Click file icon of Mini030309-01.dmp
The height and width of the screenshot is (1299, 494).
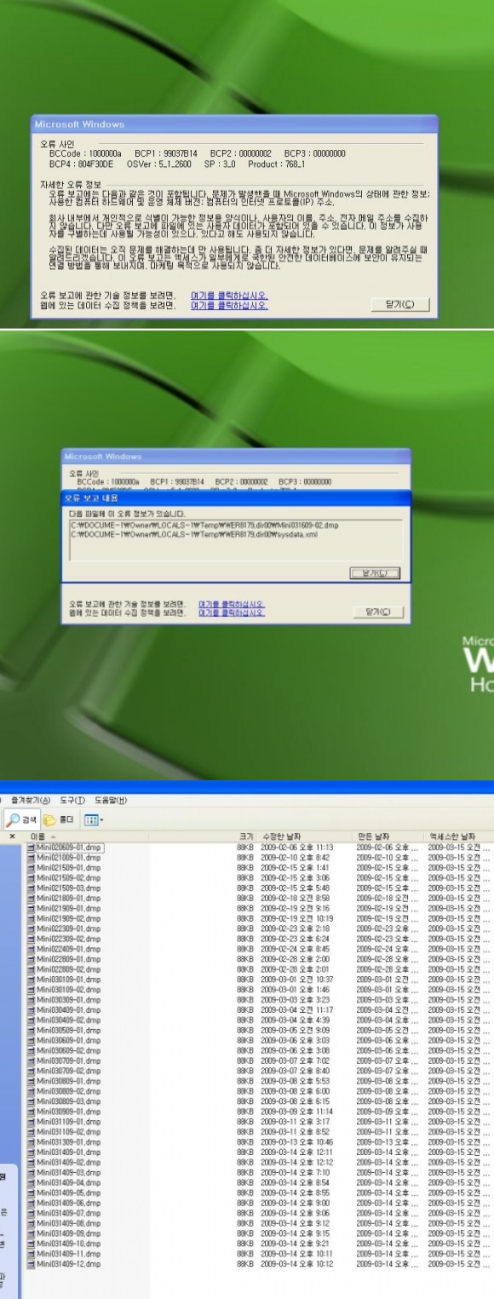[31, 1001]
